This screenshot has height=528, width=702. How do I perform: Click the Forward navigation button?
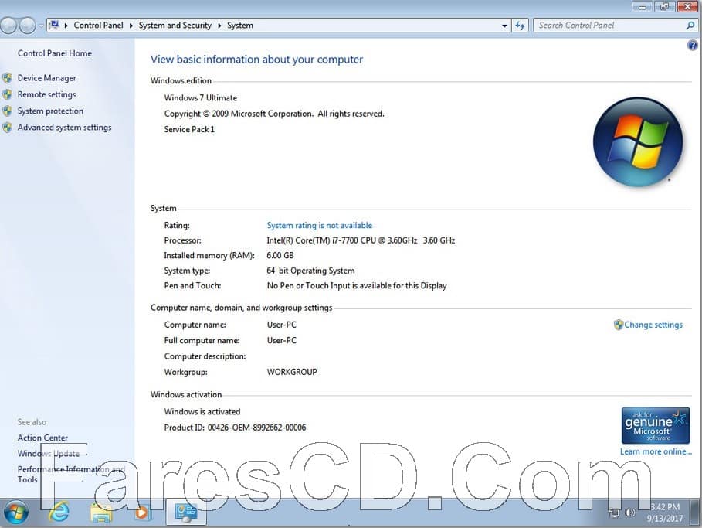(x=28, y=26)
